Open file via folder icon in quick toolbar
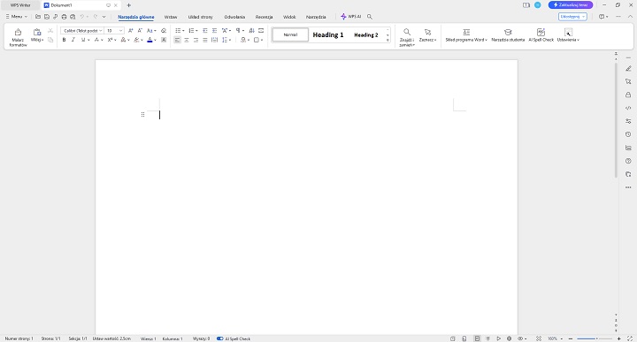Viewport: 637px width, 342px height. click(38, 17)
